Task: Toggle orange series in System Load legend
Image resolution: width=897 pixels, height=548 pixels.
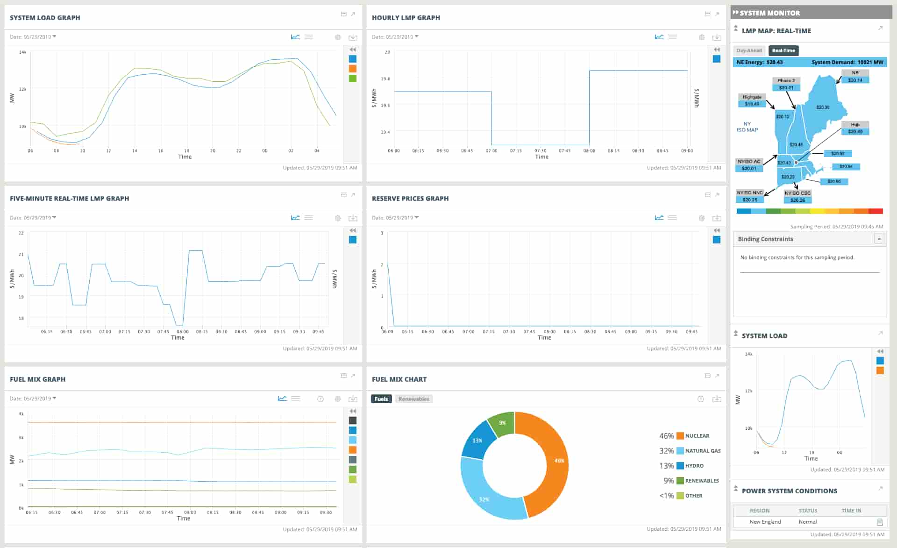Action: (x=353, y=69)
